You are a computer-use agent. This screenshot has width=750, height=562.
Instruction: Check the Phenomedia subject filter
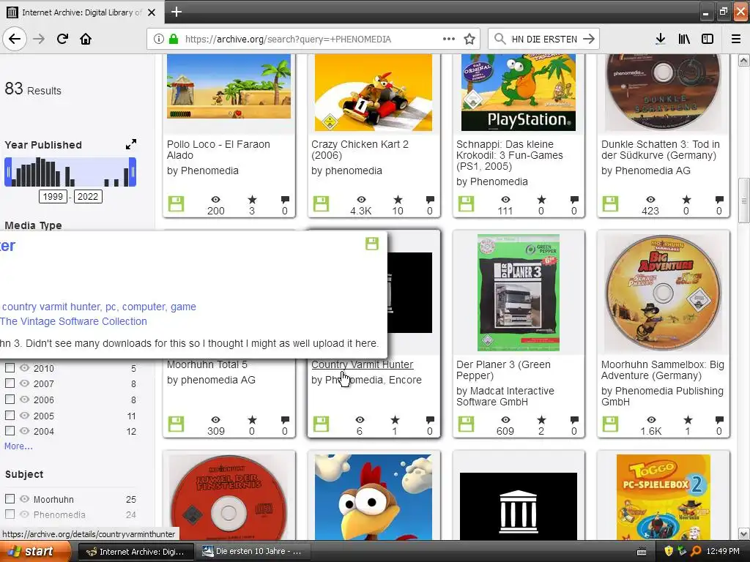[x=10, y=514]
